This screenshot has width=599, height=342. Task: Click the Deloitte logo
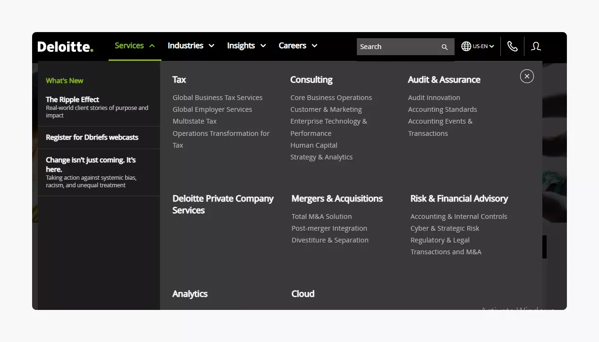(66, 46)
